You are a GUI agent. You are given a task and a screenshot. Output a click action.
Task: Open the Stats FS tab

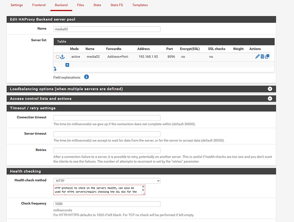[x=117, y=5]
